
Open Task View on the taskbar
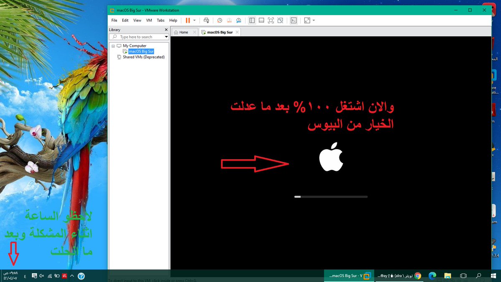(463, 276)
